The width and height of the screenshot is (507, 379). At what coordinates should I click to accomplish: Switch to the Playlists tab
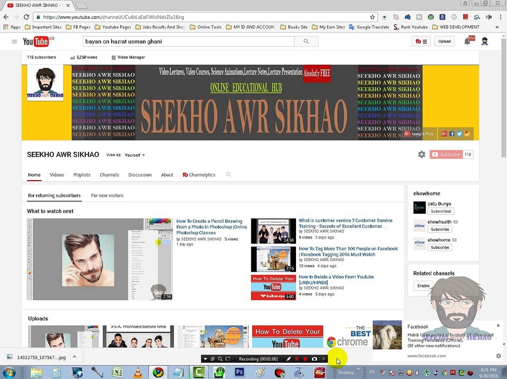[82, 175]
